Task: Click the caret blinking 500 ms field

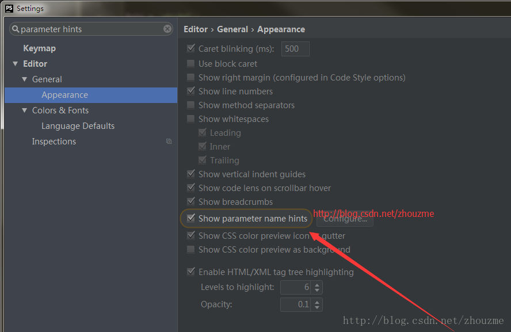Action: pyautogui.click(x=295, y=49)
